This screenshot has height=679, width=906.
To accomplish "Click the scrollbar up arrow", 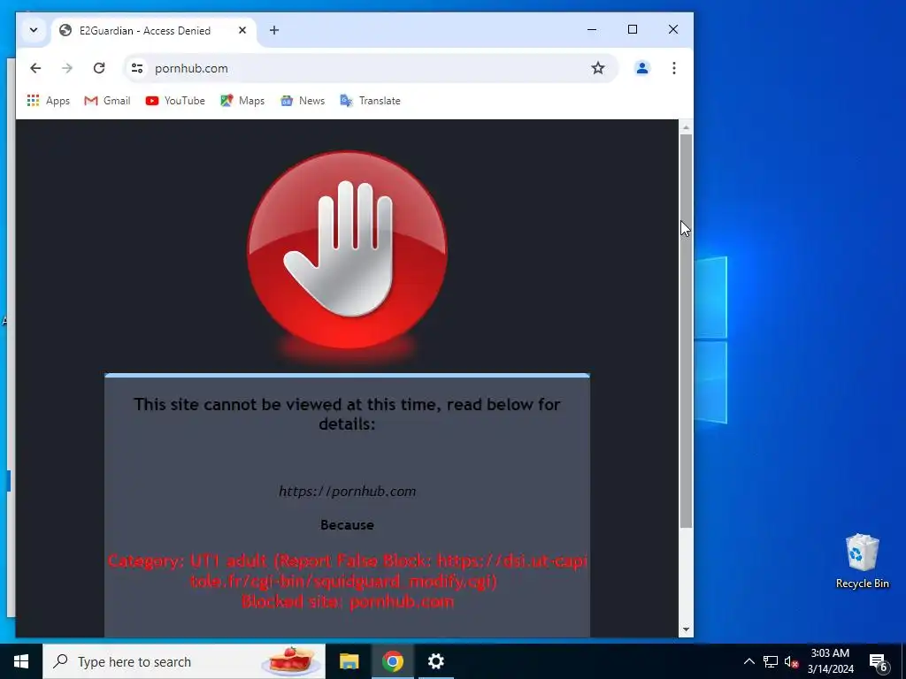I will click(686, 127).
